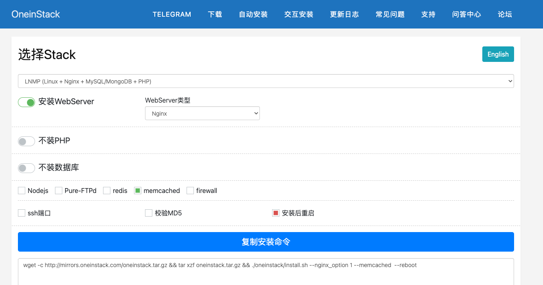
Task: Turn off the 安装WebServer switch
Action: pos(26,102)
